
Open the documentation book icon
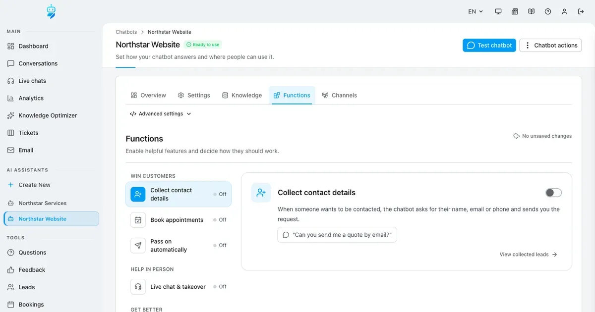coord(531,11)
